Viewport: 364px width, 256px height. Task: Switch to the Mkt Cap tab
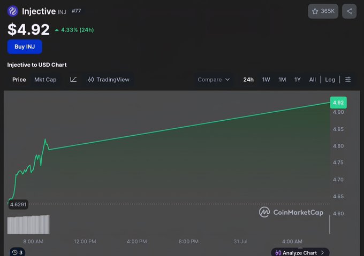point(45,80)
